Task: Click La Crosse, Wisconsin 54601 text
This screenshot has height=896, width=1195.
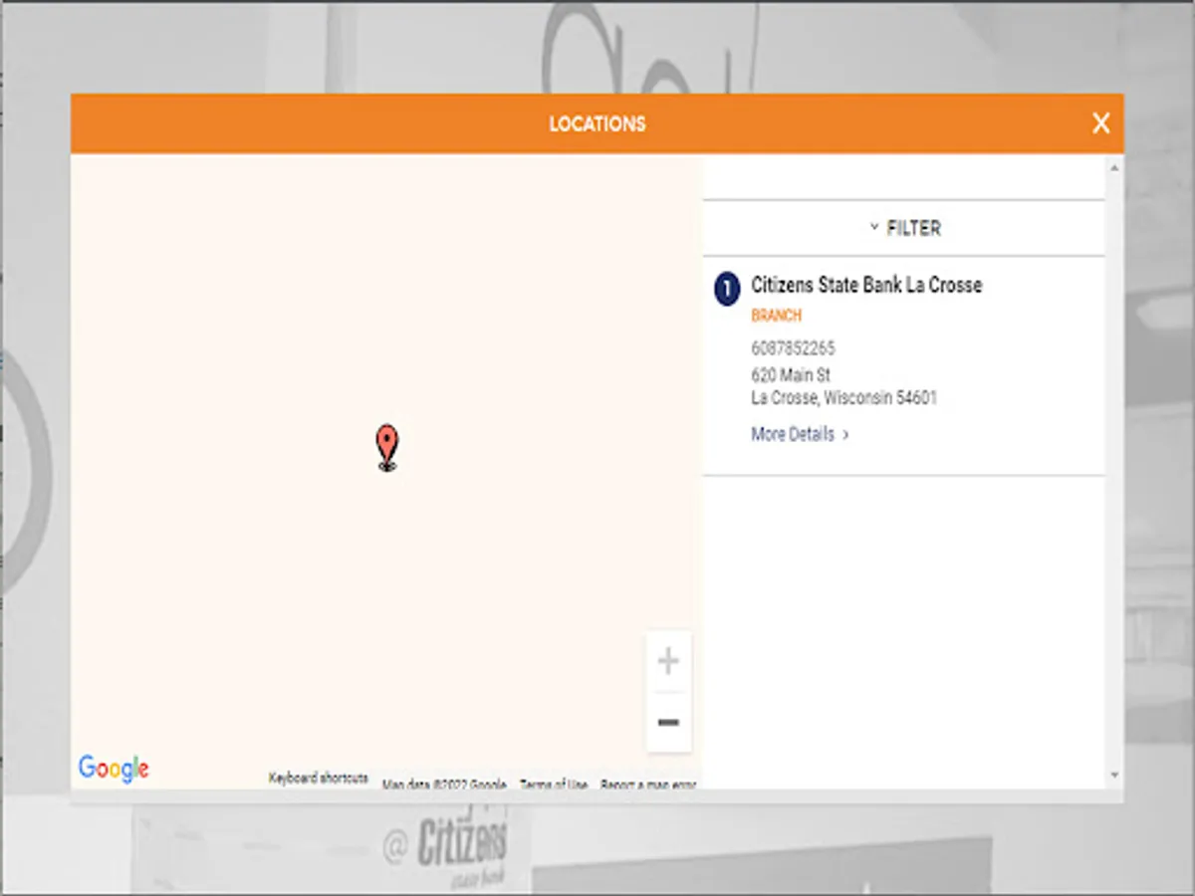Action: [x=843, y=398]
